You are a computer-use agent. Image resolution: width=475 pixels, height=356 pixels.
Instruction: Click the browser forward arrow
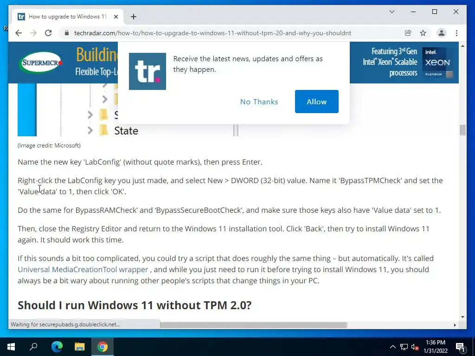click(33, 33)
